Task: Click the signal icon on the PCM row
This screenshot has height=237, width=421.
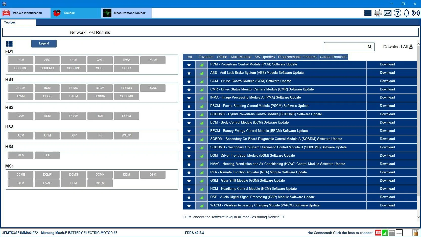Action: [201, 65]
